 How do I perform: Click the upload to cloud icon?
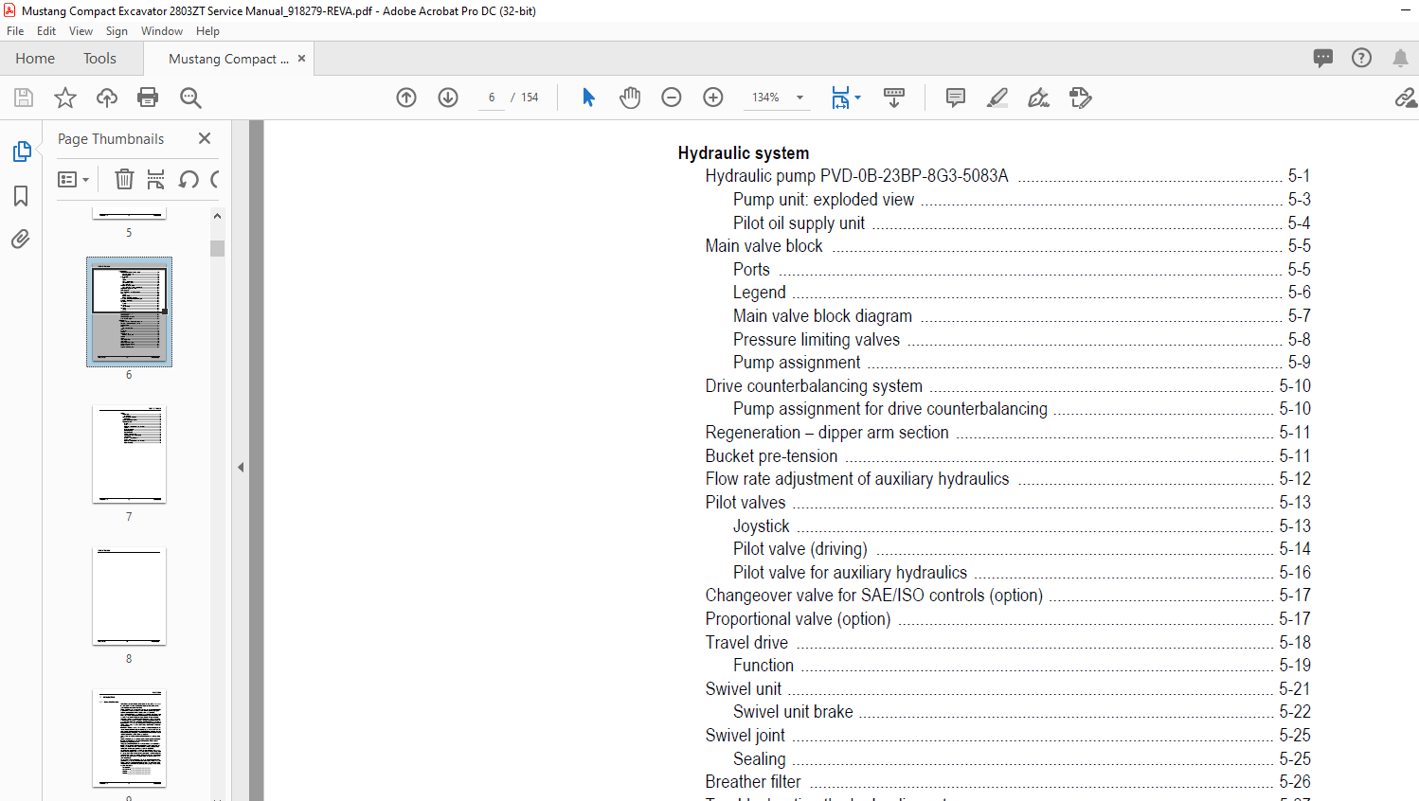[x=107, y=98]
